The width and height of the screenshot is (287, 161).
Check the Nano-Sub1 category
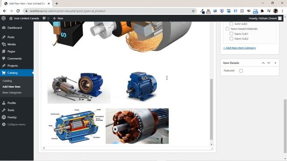[231, 34]
